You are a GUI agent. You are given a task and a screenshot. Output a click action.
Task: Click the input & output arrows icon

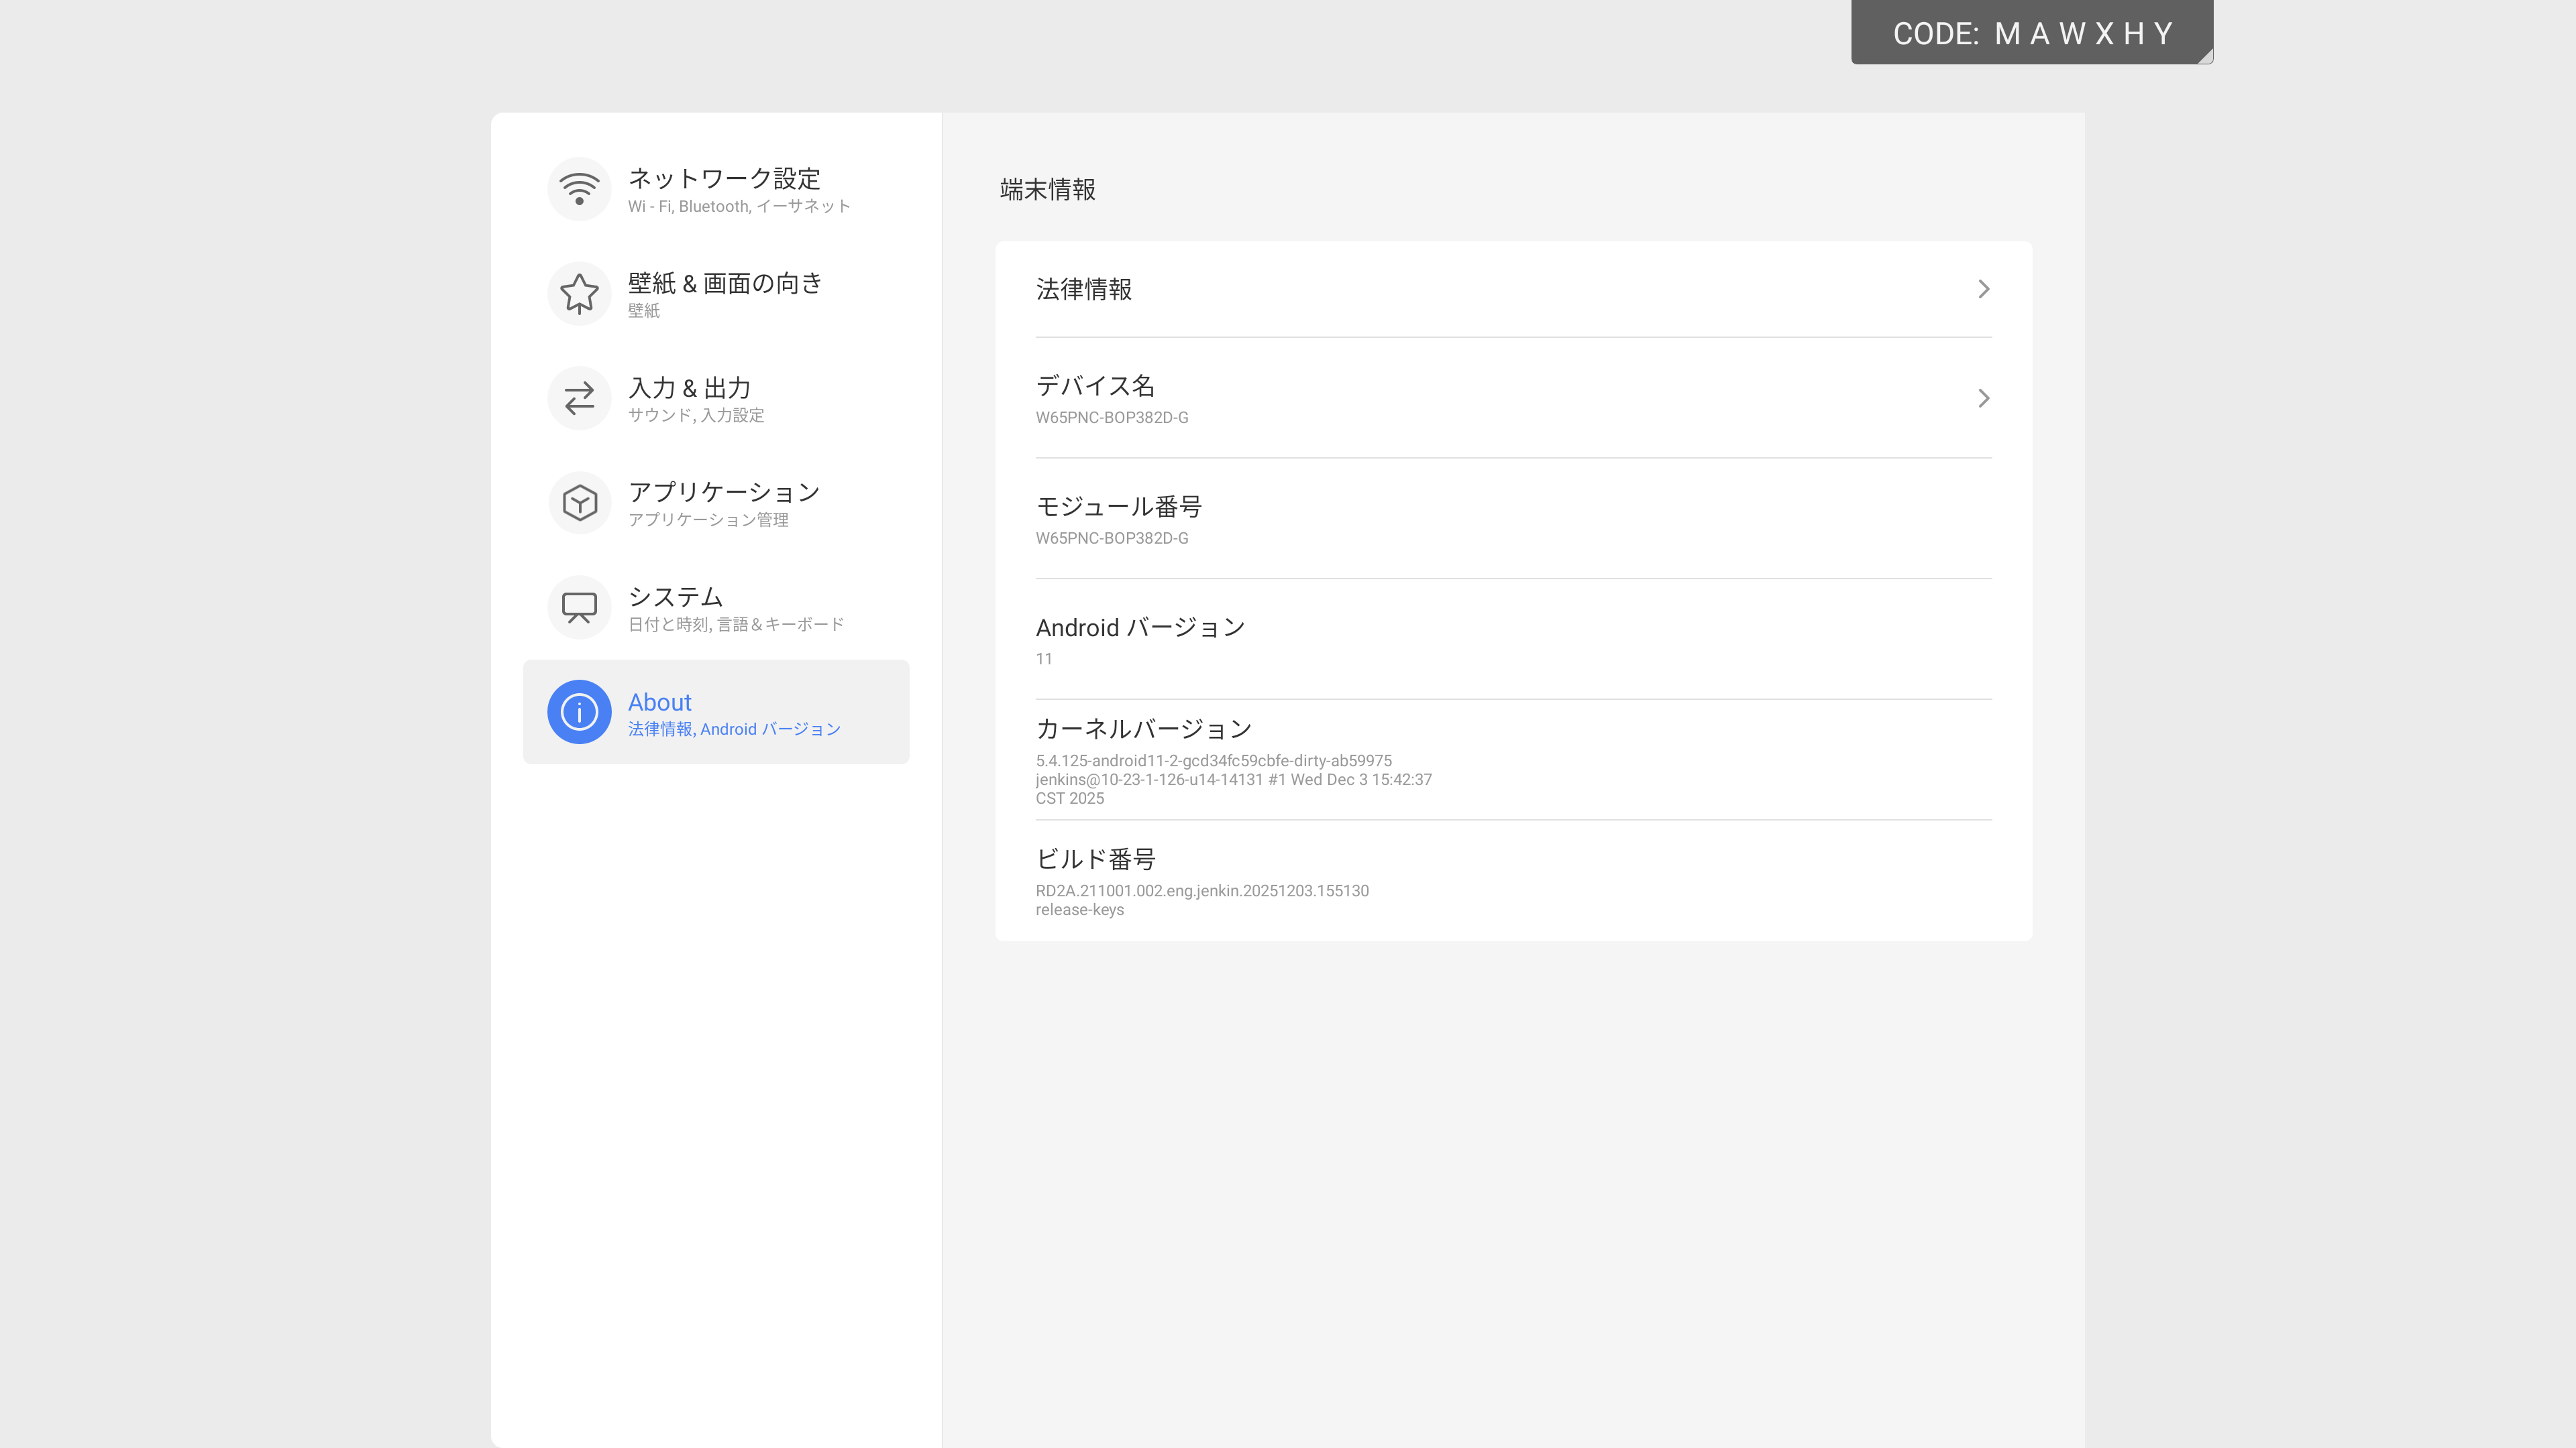point(579,399)
